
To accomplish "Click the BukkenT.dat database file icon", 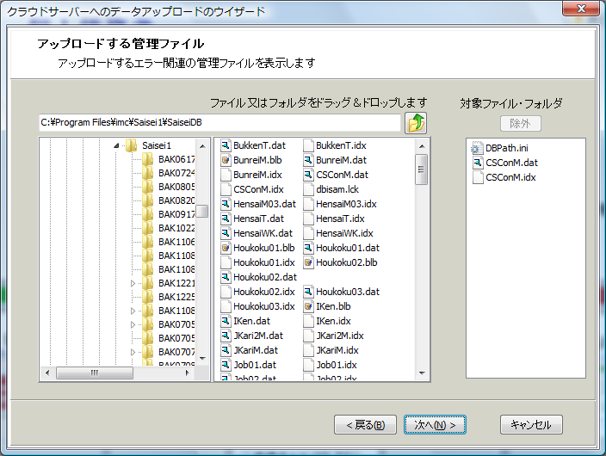I will click(x=226, y=146).
